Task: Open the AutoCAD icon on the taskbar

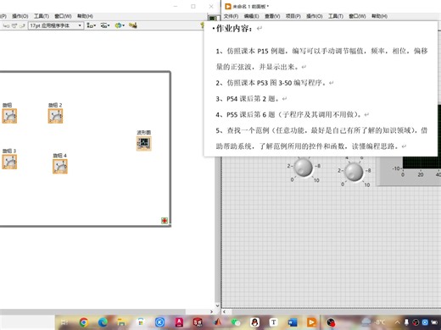Action: [x=179, y=322]
